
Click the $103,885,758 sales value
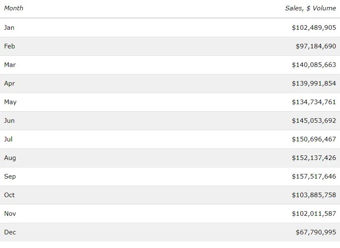[314, 195]
